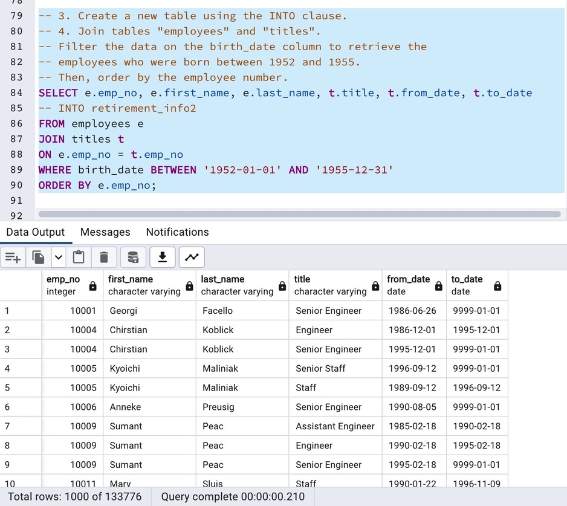Click 'Query complete 00:00:00.210' status text
567x506 pixels.
point(233,496)
